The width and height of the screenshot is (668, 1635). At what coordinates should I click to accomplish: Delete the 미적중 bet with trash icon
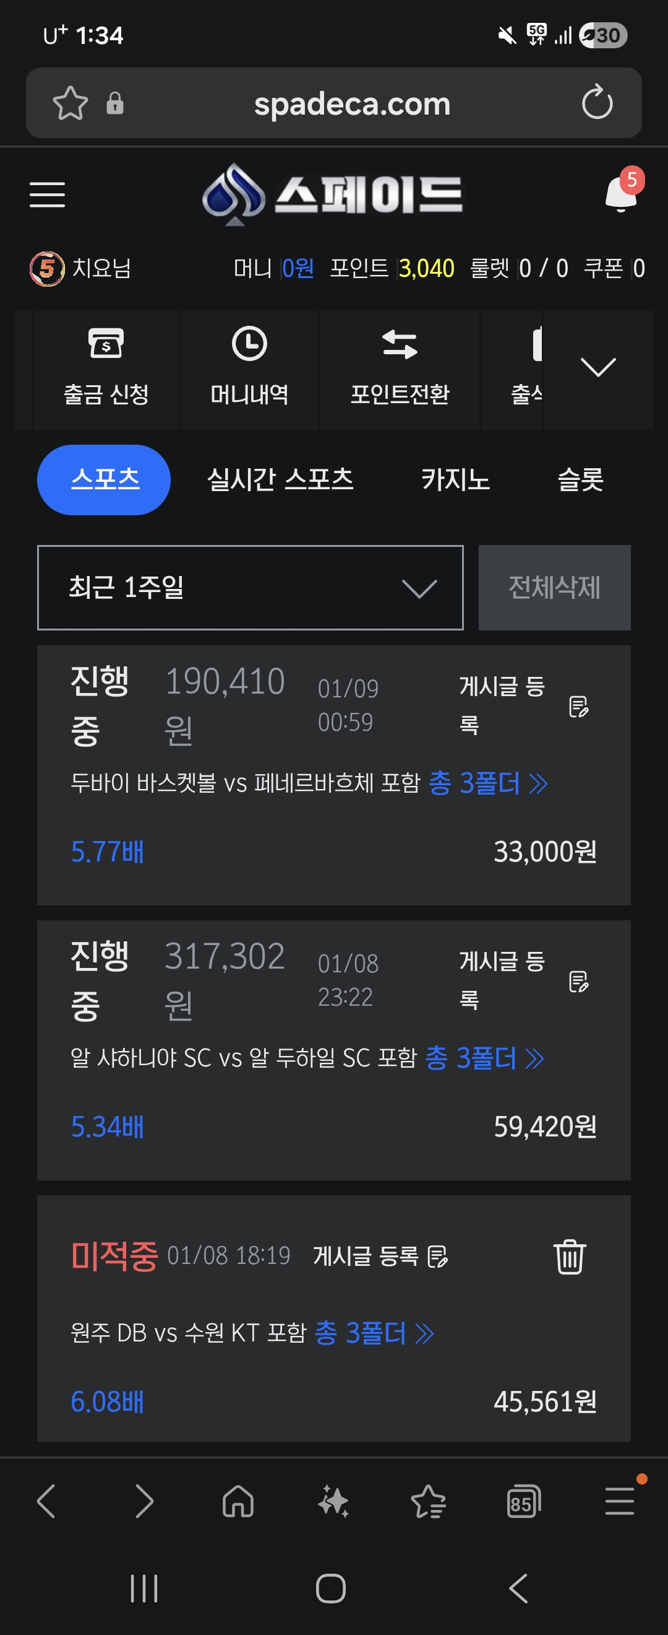pos(569,1256)
